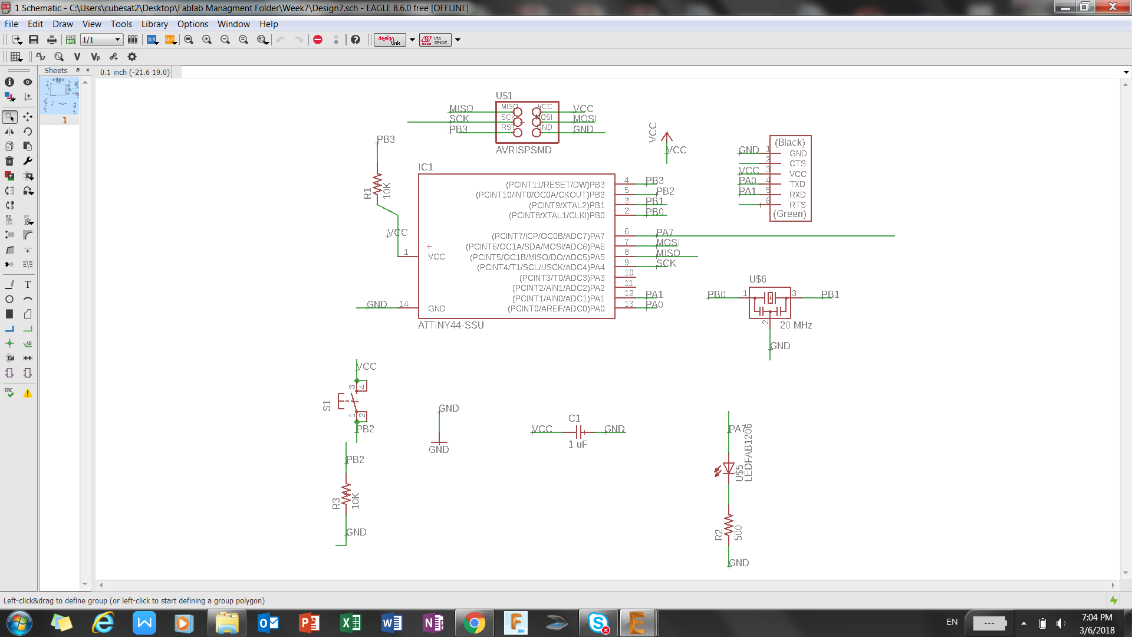Screen dimensions: 1132x637
Task: Toggle the Show eye tool
Action: pyautogui.click(x=28, y=82)
